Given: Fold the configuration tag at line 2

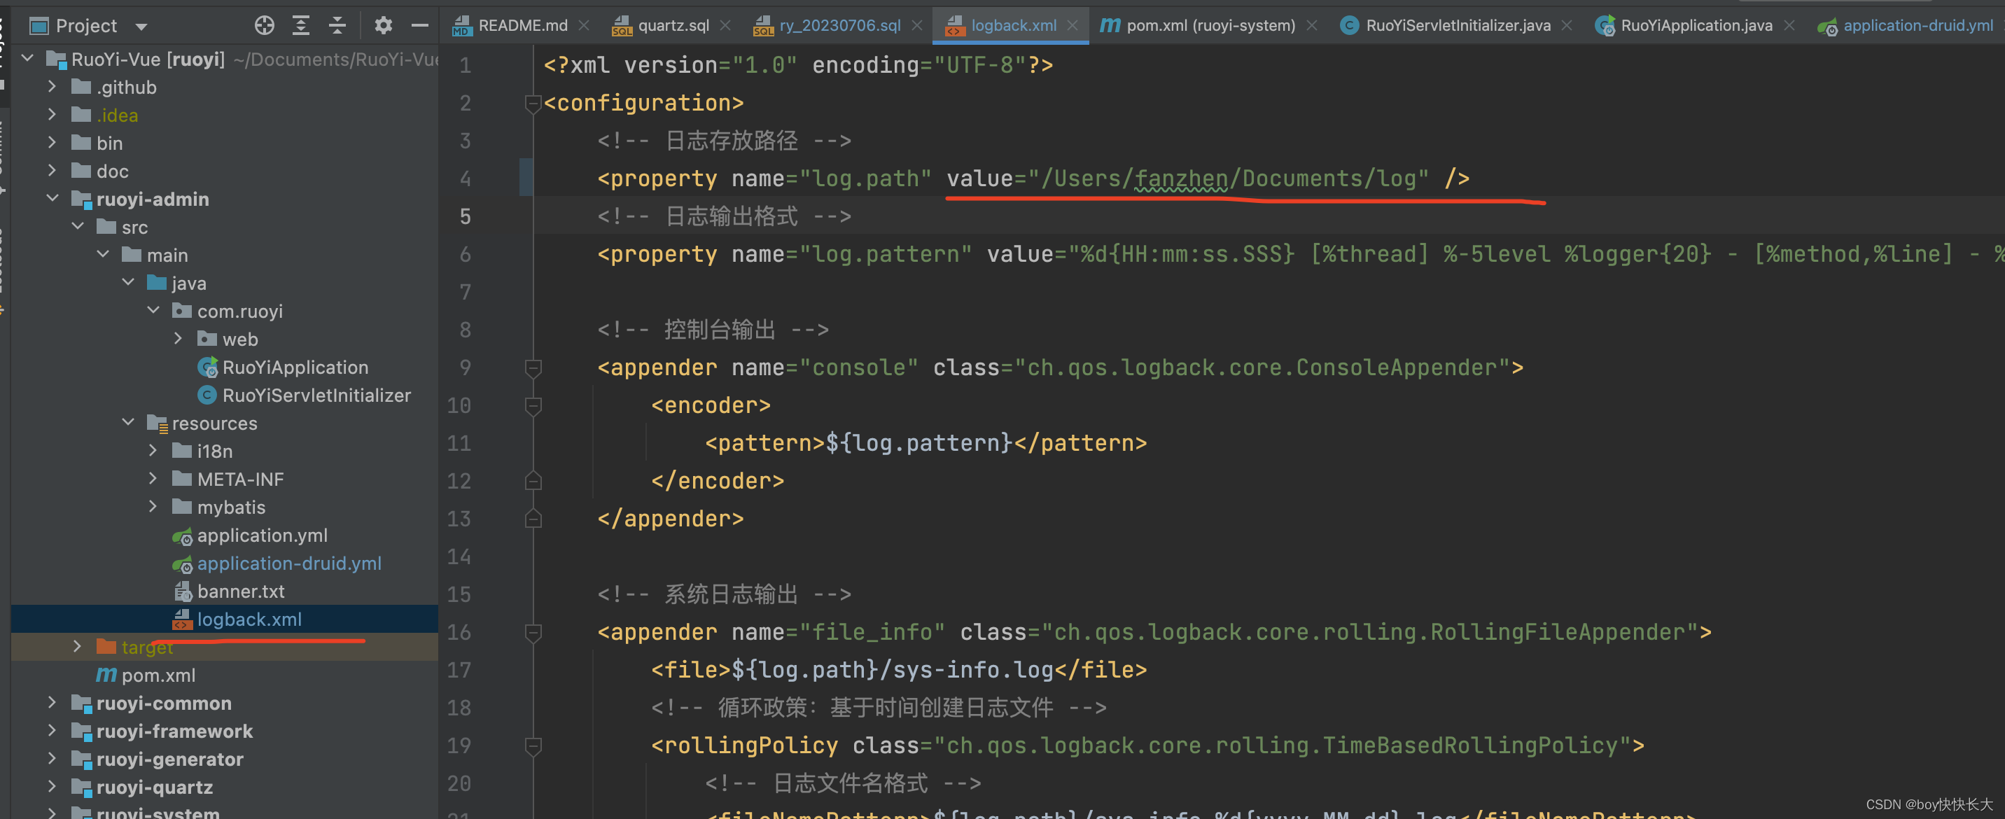Looking at the screenshot, I should (x=533, y=103).
